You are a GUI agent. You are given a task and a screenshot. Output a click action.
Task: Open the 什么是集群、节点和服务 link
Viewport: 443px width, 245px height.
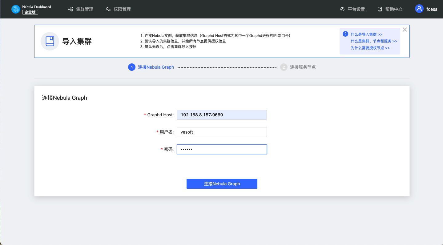pos(374,41)
